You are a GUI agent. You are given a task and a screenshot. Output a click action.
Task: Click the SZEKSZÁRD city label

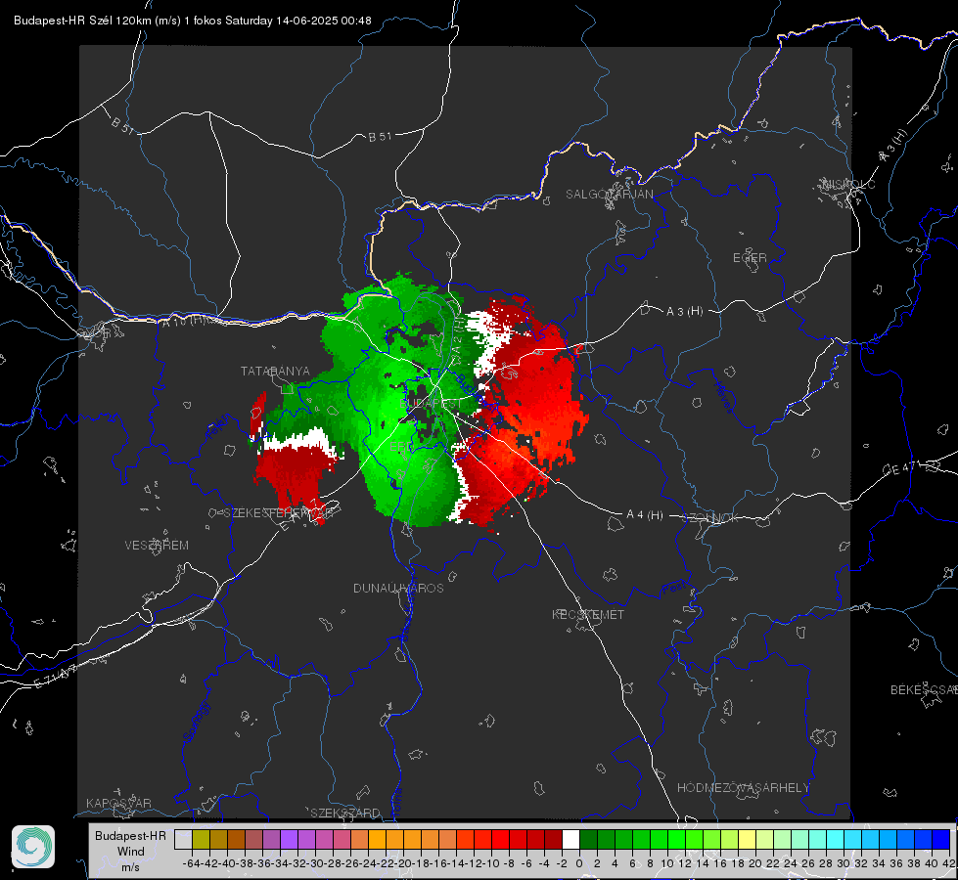pyautogui.click(x=345, y=813)
